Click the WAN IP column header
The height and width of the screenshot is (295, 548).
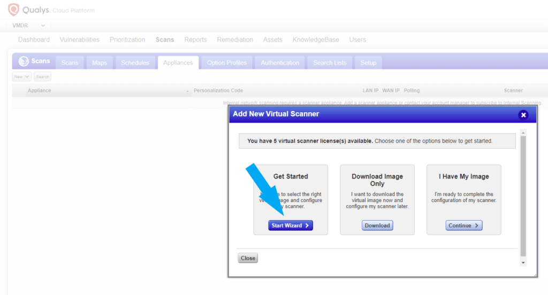391,90
